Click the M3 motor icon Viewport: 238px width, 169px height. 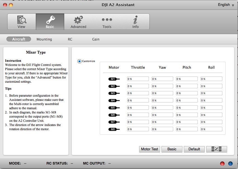tap(114, 93)
